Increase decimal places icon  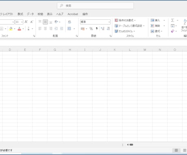tap(103, 29)
